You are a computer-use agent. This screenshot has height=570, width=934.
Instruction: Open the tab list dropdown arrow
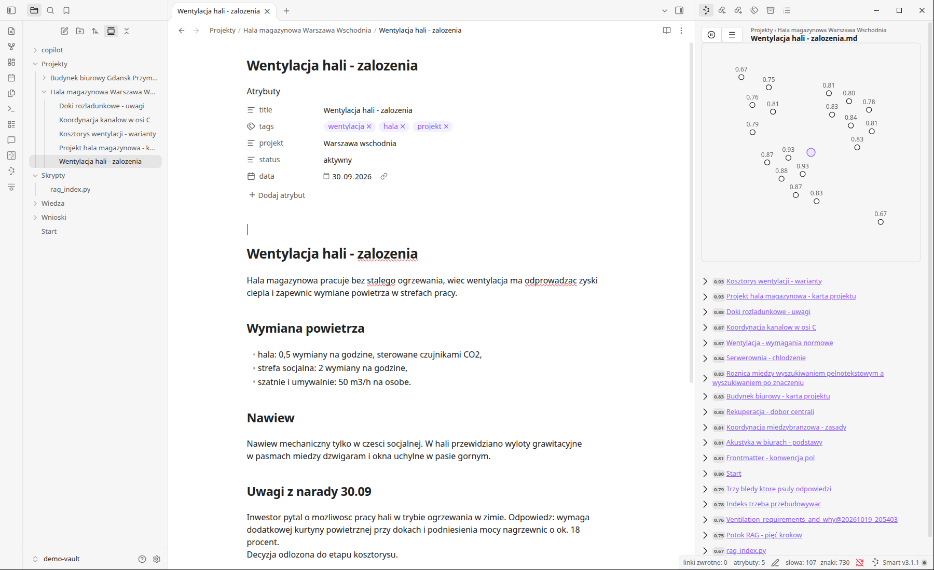coord(665,10)
